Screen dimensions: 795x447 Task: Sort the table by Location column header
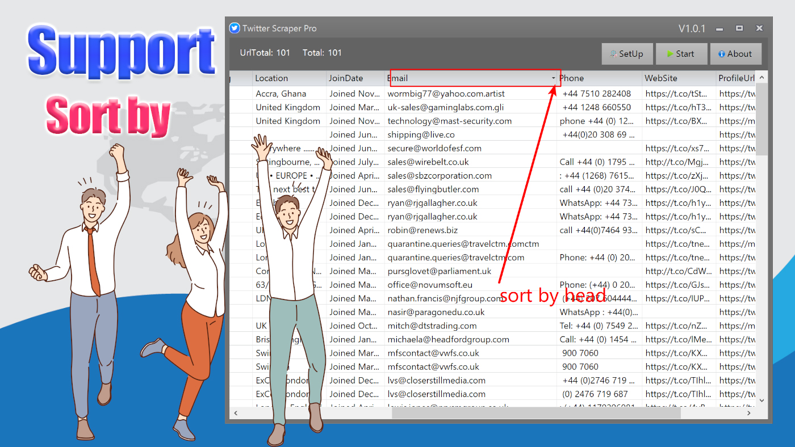[290, 78]
